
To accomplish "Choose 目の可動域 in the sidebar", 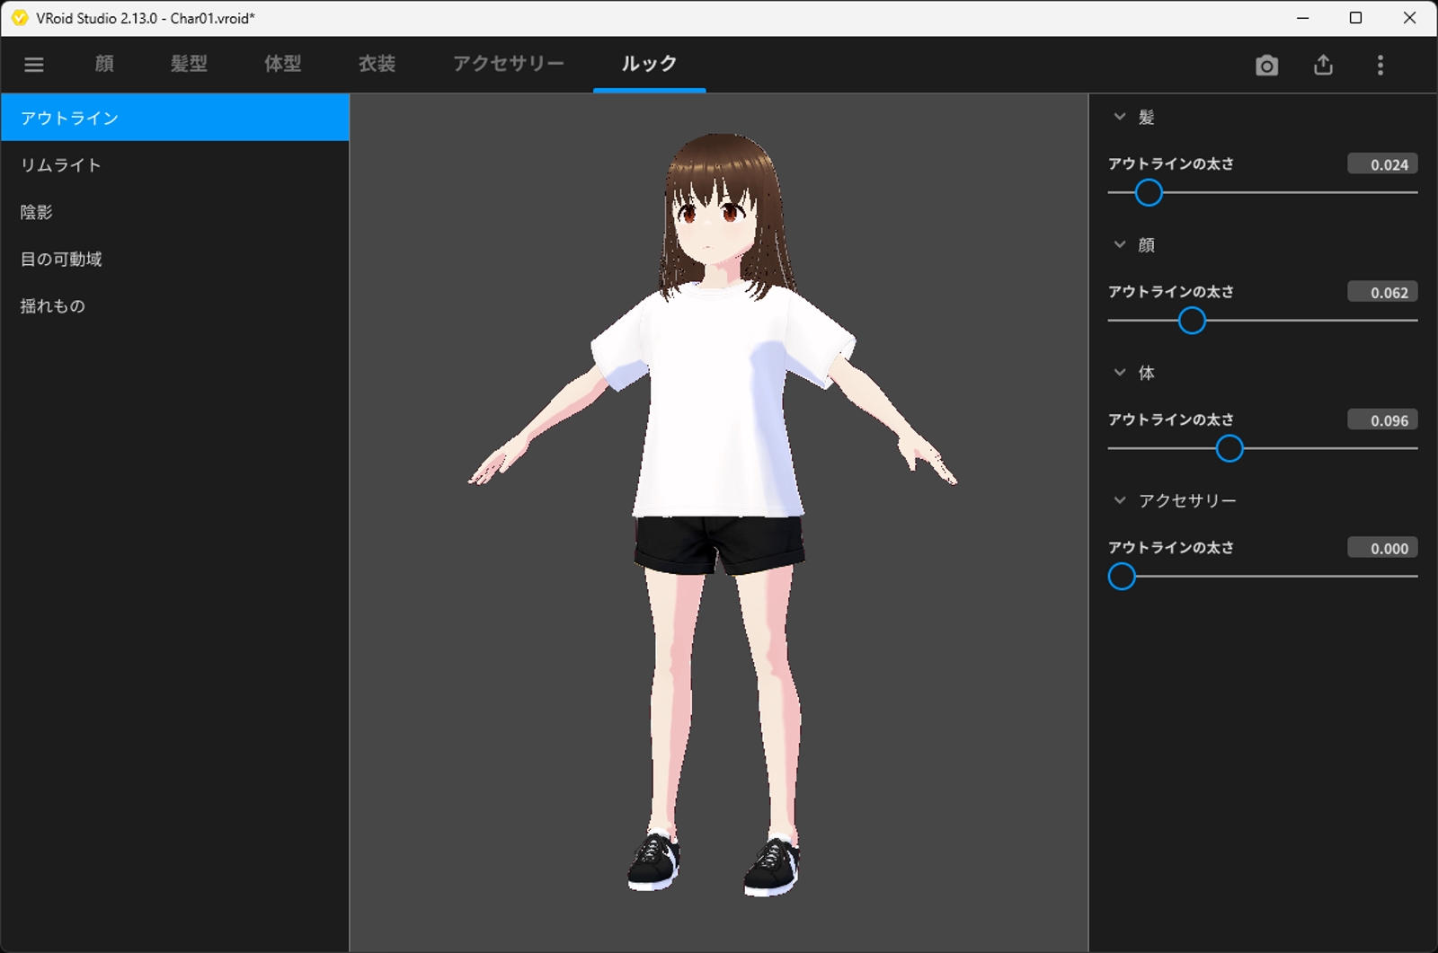I will pyautogui.click(x=174, y=259).
